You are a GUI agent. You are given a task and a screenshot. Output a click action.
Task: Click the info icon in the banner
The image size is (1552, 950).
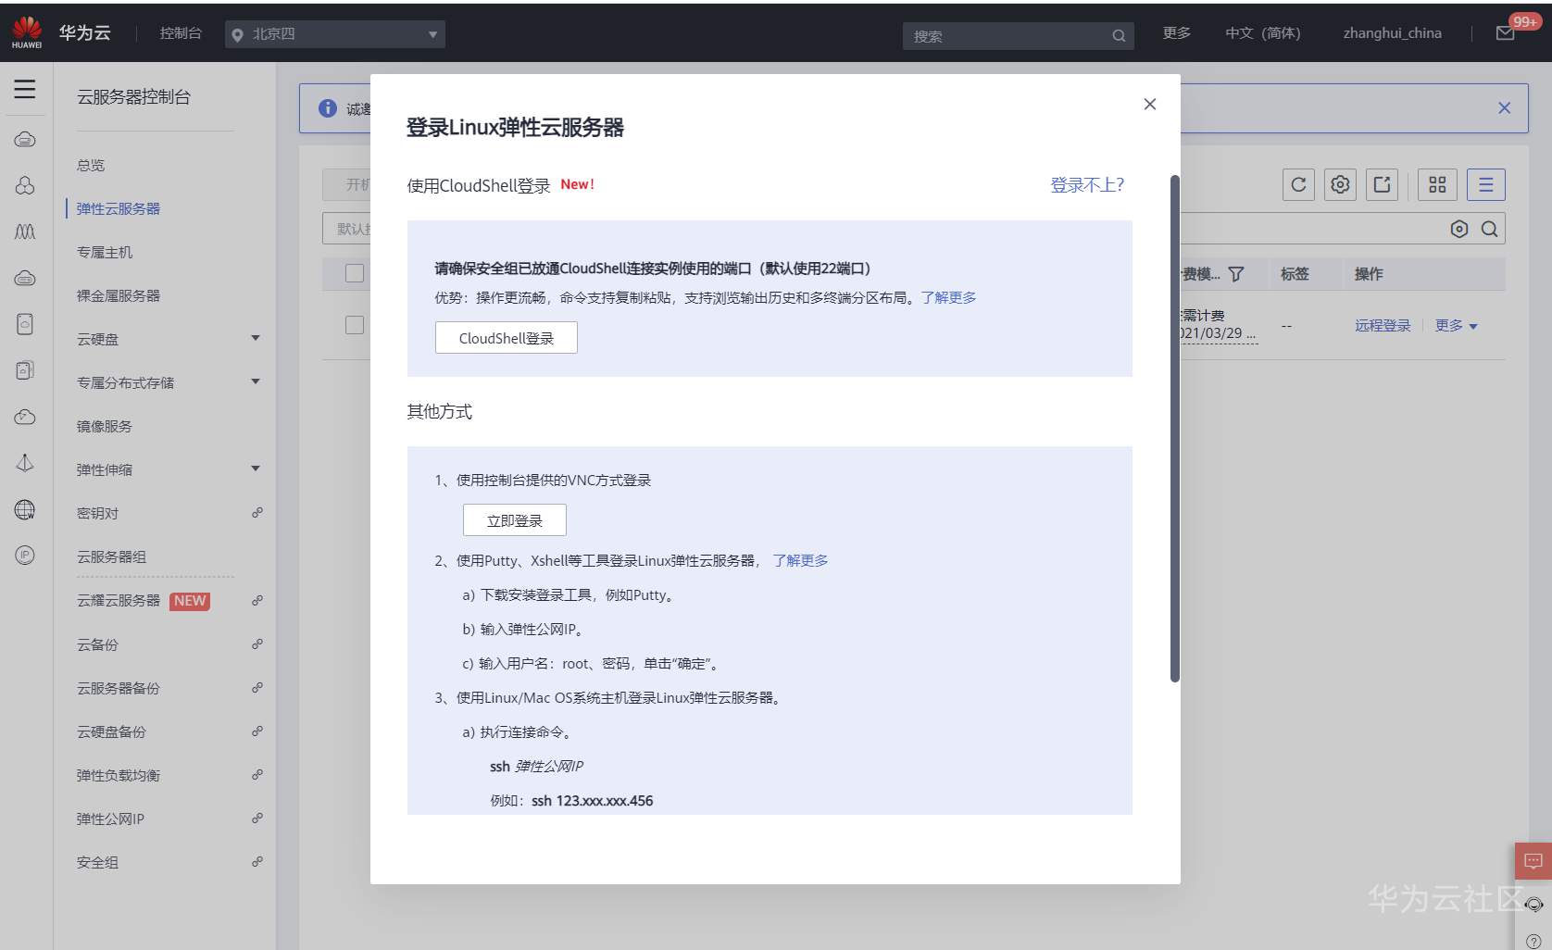click(328, 108)
